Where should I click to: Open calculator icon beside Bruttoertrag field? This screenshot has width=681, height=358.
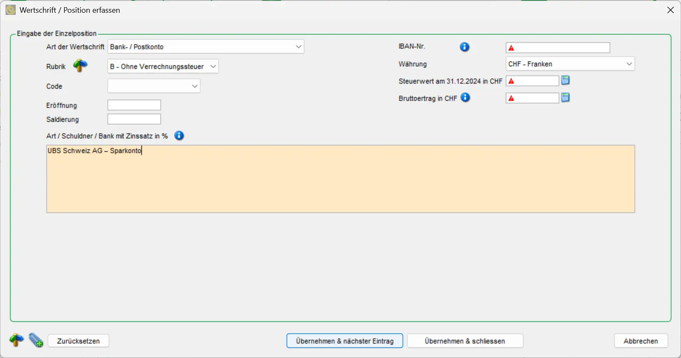[565, 98]
